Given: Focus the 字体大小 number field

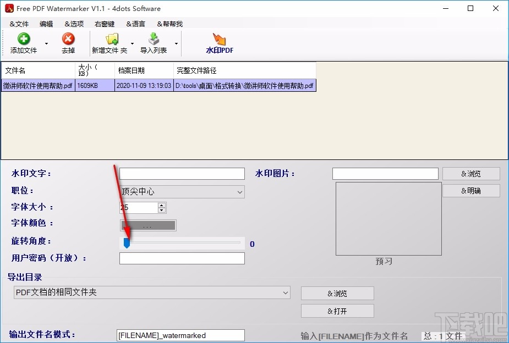Looking at the screenshot, I should click(x=139, y=207).
